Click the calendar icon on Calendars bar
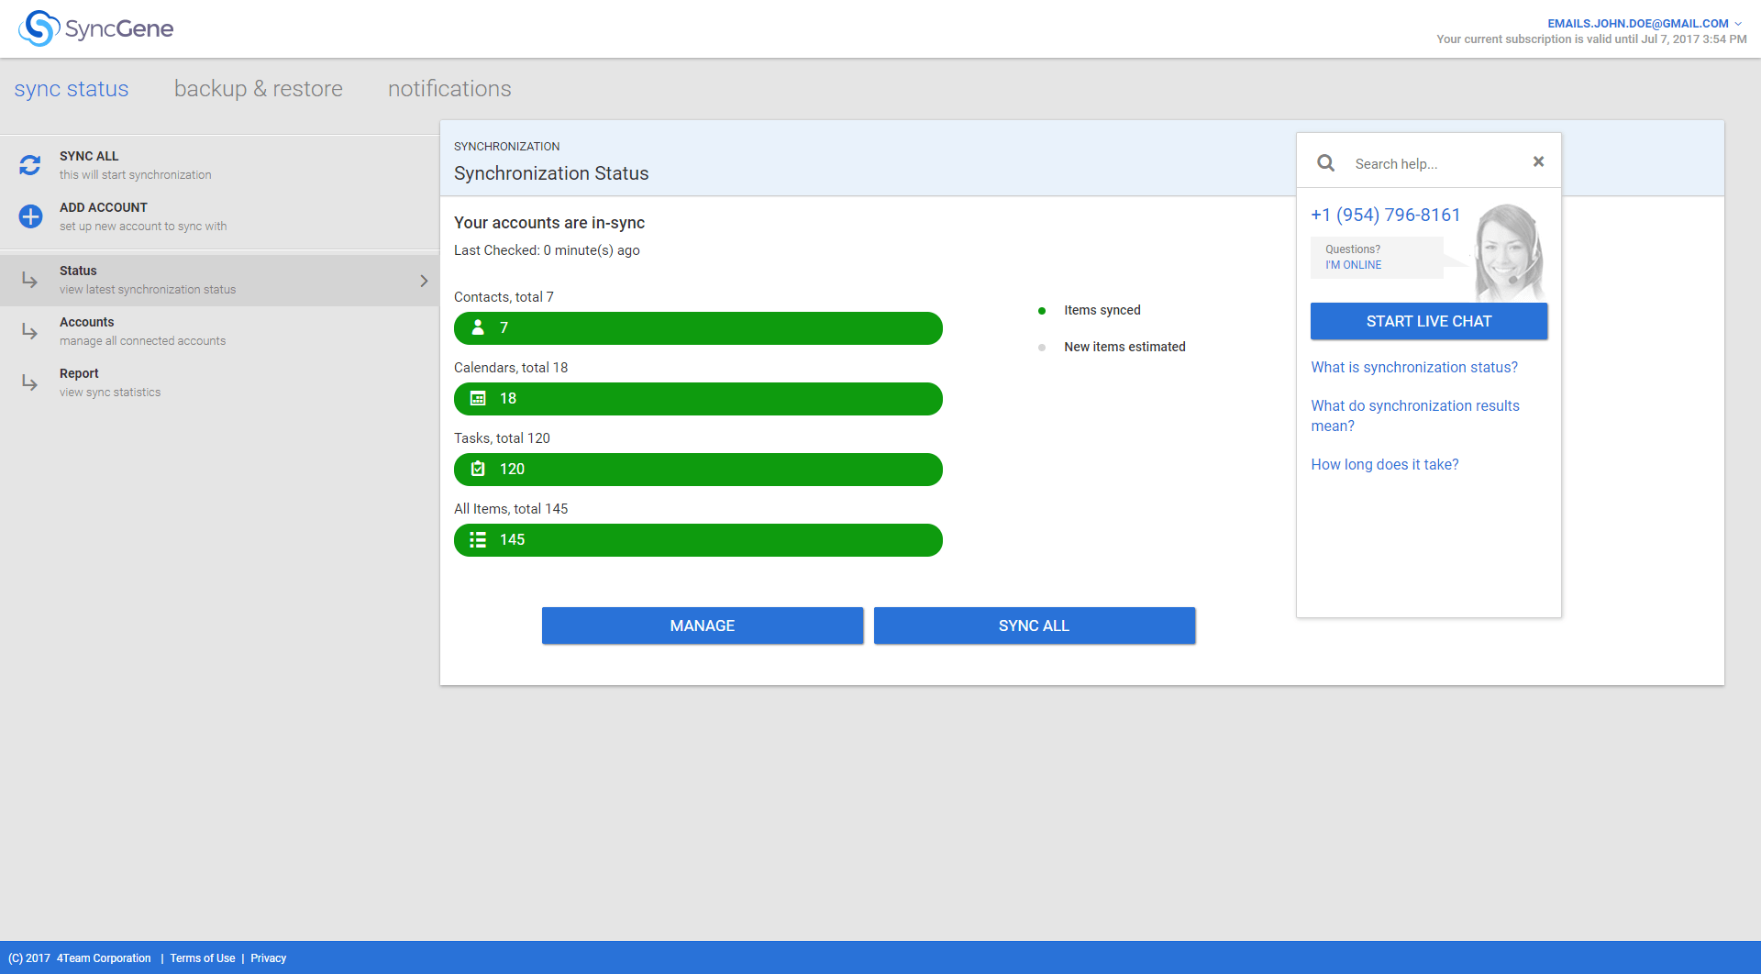The image size is (1761, 974). pyautogui.click(x=478, y=398)
